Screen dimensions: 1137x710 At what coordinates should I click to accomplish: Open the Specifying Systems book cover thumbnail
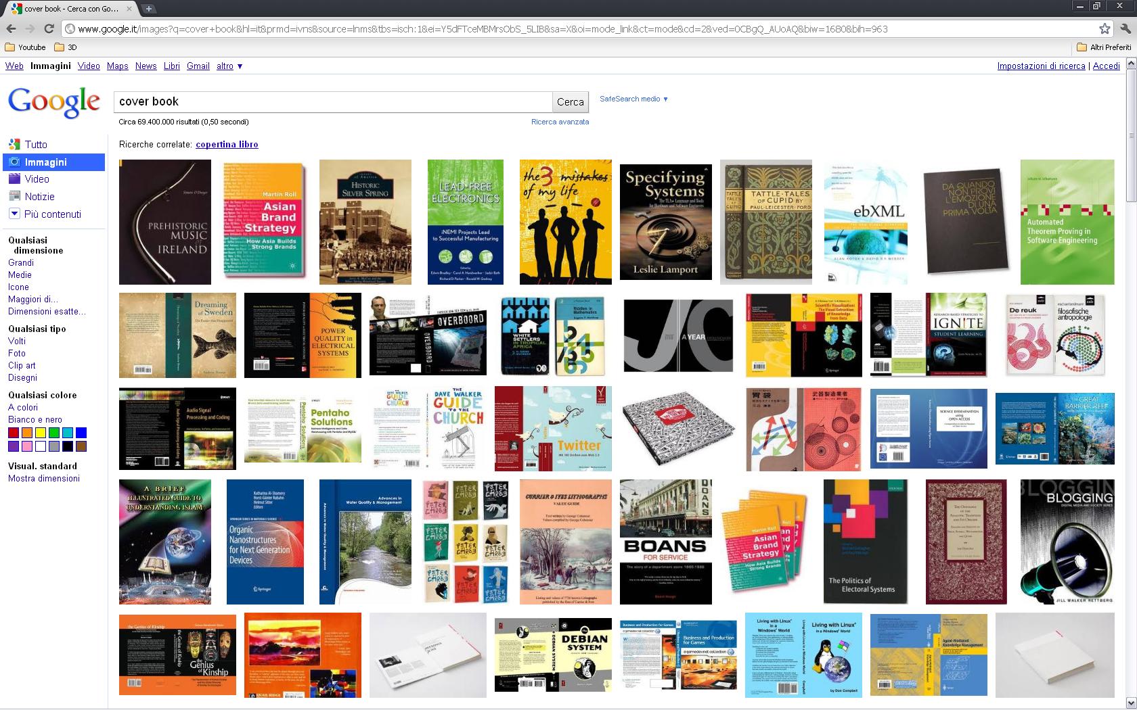click(666, 222)
